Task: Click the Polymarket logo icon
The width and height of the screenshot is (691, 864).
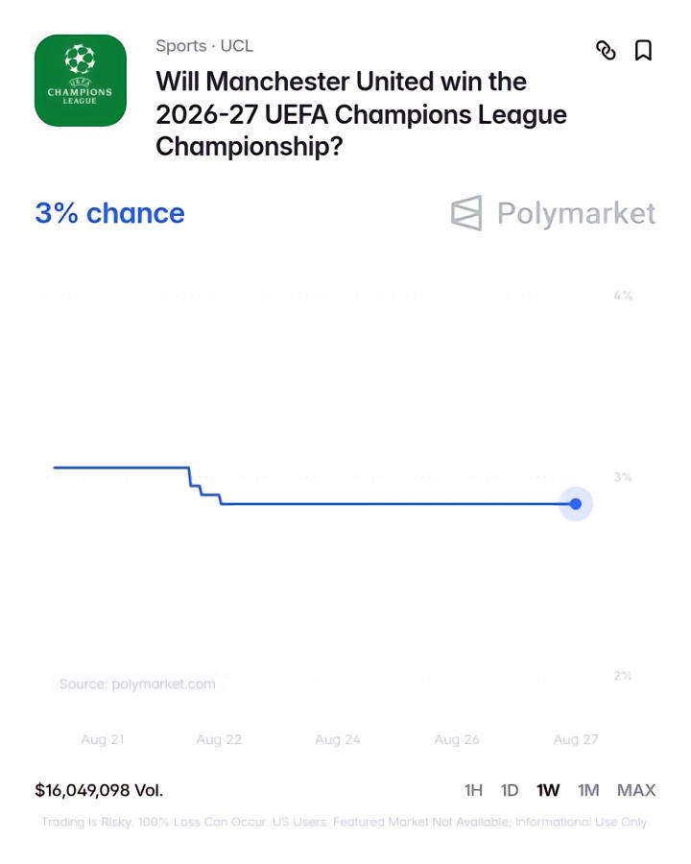Action: 466,213
